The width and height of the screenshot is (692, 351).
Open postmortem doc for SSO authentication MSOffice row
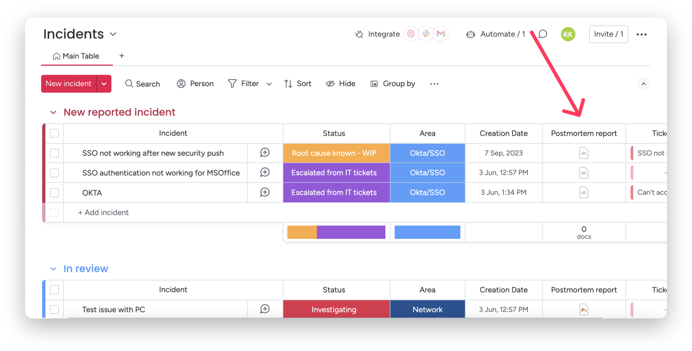(584, 173)
